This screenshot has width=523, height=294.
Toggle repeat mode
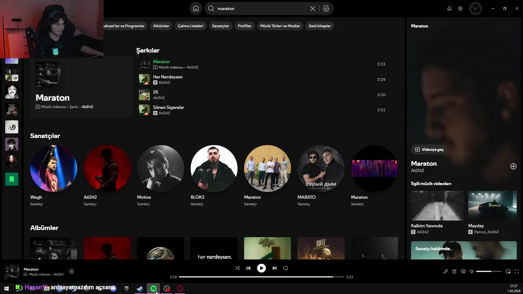coord(286,268)
